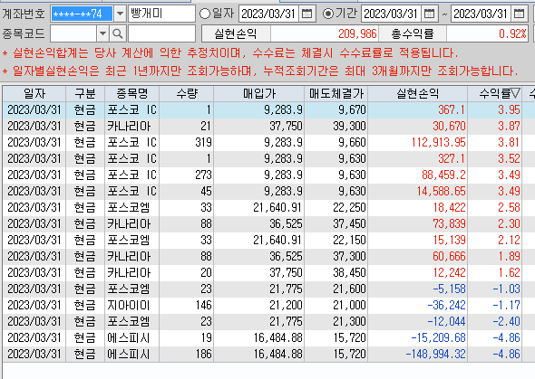Click the sell price cell 38,450
The image size is (535, 379).
click(336, 273)
